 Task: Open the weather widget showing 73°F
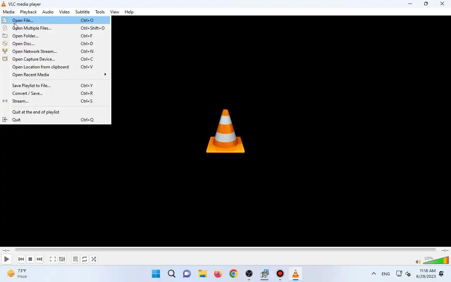(18, 274)
